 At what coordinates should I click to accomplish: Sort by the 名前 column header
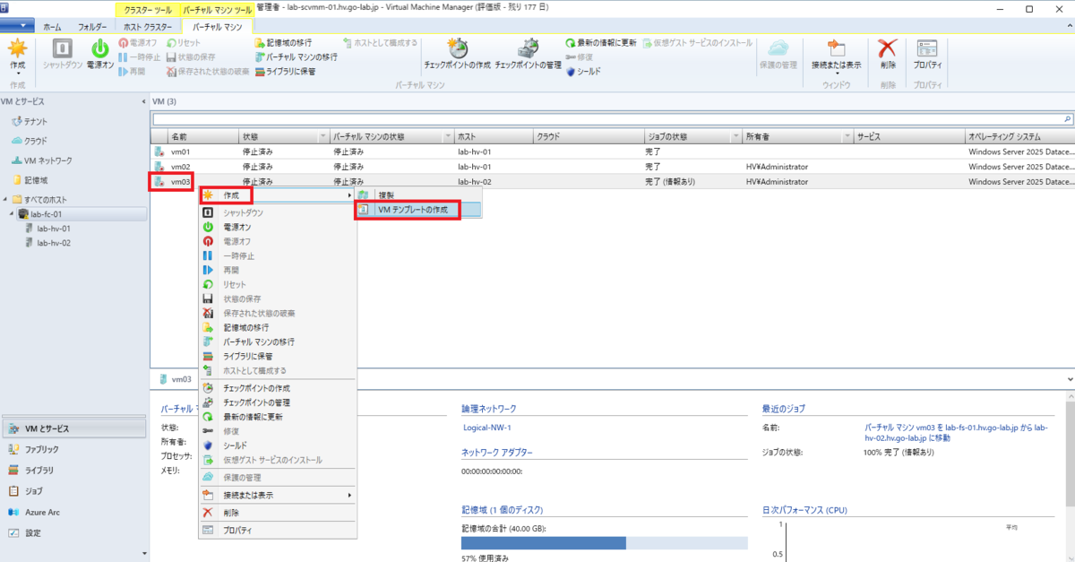coord(202,137)
